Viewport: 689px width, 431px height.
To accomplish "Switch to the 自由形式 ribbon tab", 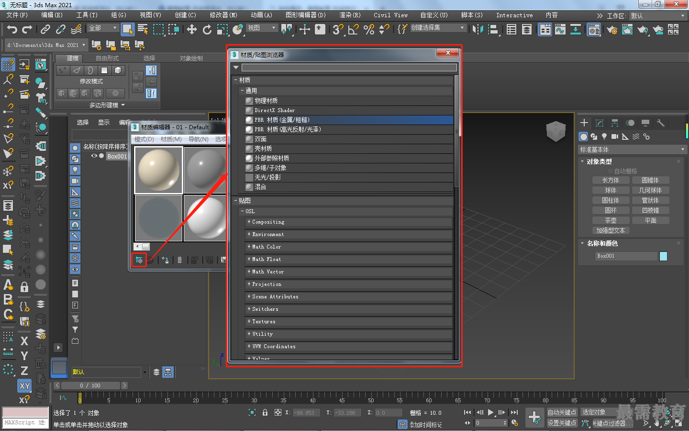I will pyautogui.click(x=107, y=58).
